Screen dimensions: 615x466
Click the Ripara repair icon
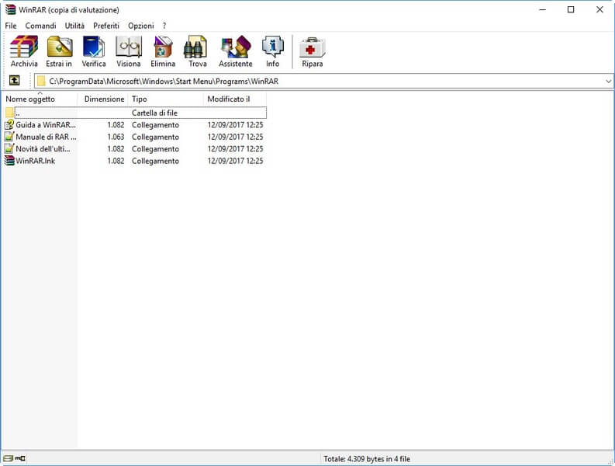(312, 47)
